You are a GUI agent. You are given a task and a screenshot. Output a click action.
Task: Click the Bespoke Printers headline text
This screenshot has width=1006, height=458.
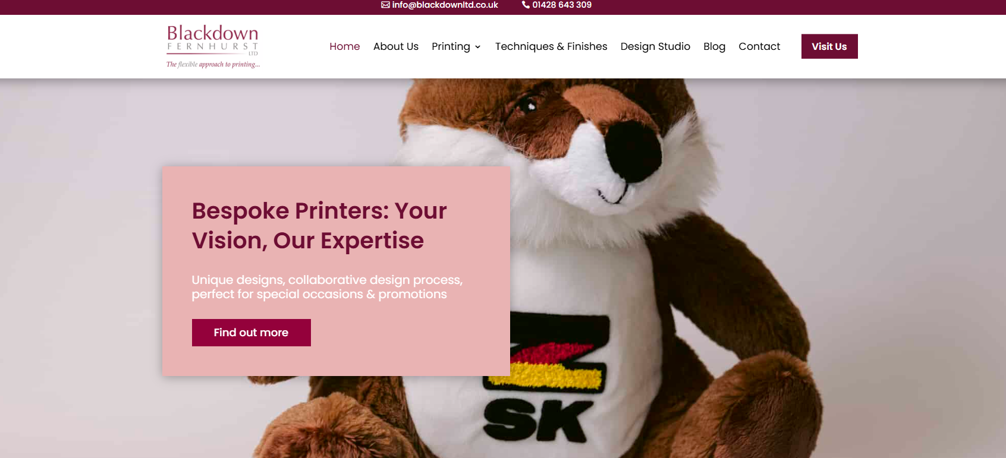pyautogui.click(x=319, y=226)
